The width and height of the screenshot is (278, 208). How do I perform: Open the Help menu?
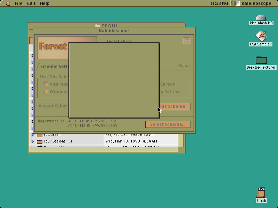pos(45,3)
